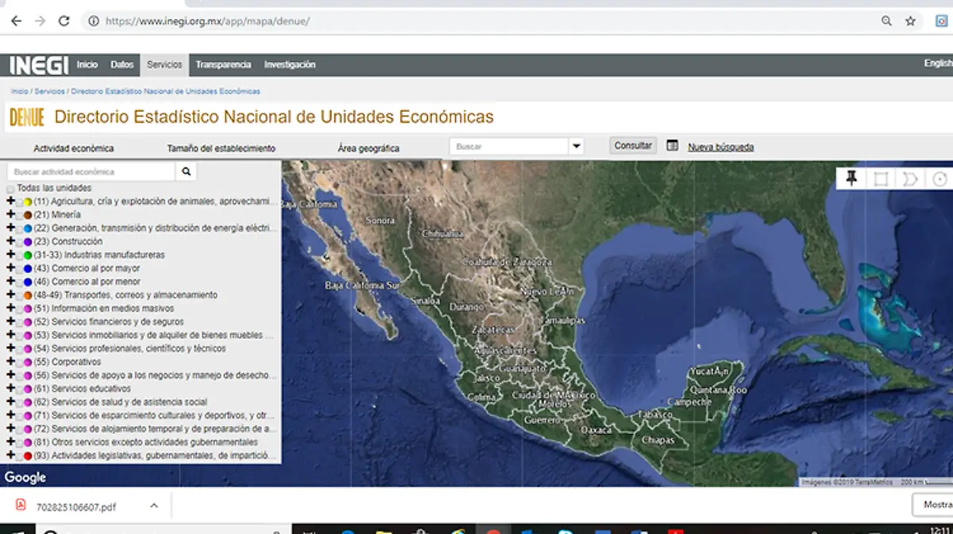Open the Datos menu in INEGI navbar
The width and height of the screenshot is (953, 534).
(x=122, y=65)
